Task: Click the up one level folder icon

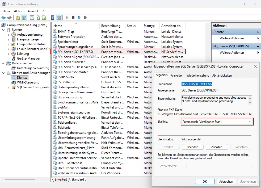Action: click(18, 18)
